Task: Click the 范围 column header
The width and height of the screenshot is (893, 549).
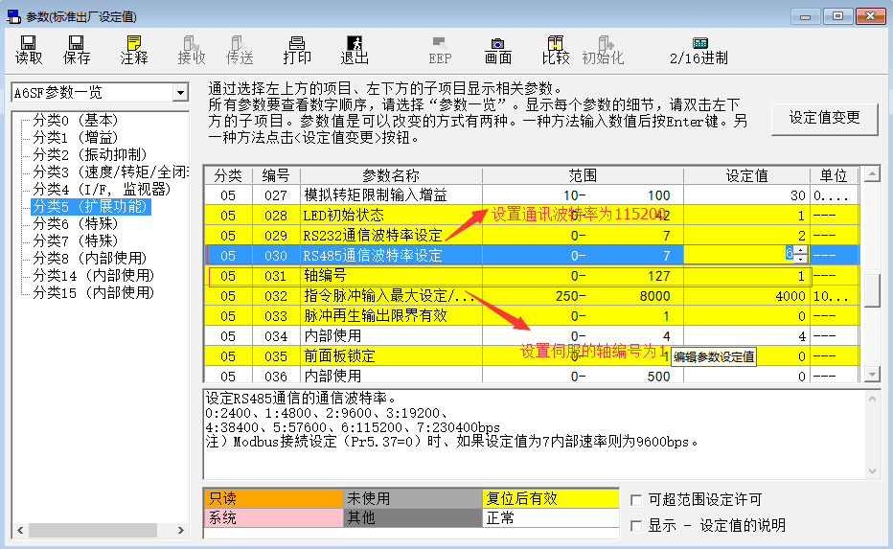Action: click(583, 175)
